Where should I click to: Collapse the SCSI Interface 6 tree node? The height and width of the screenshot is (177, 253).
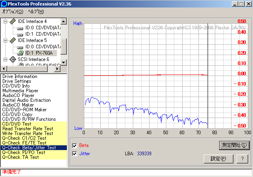[x=6, y=59]
